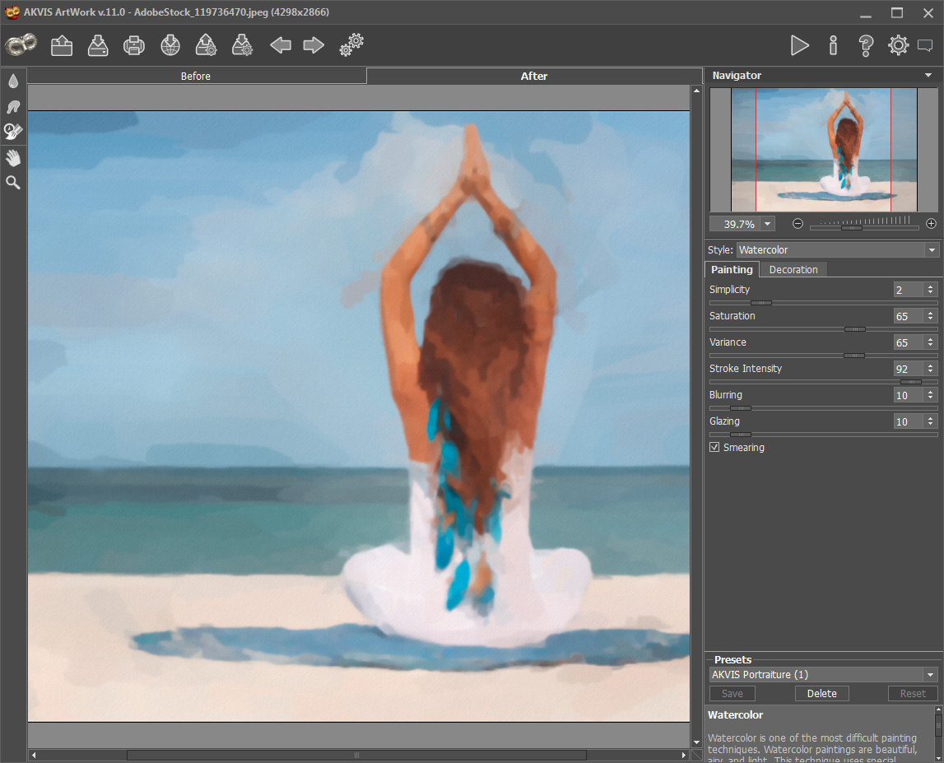Click the Undo arrow
Screen dimensions: 944x763
click(x=280, y=45)
